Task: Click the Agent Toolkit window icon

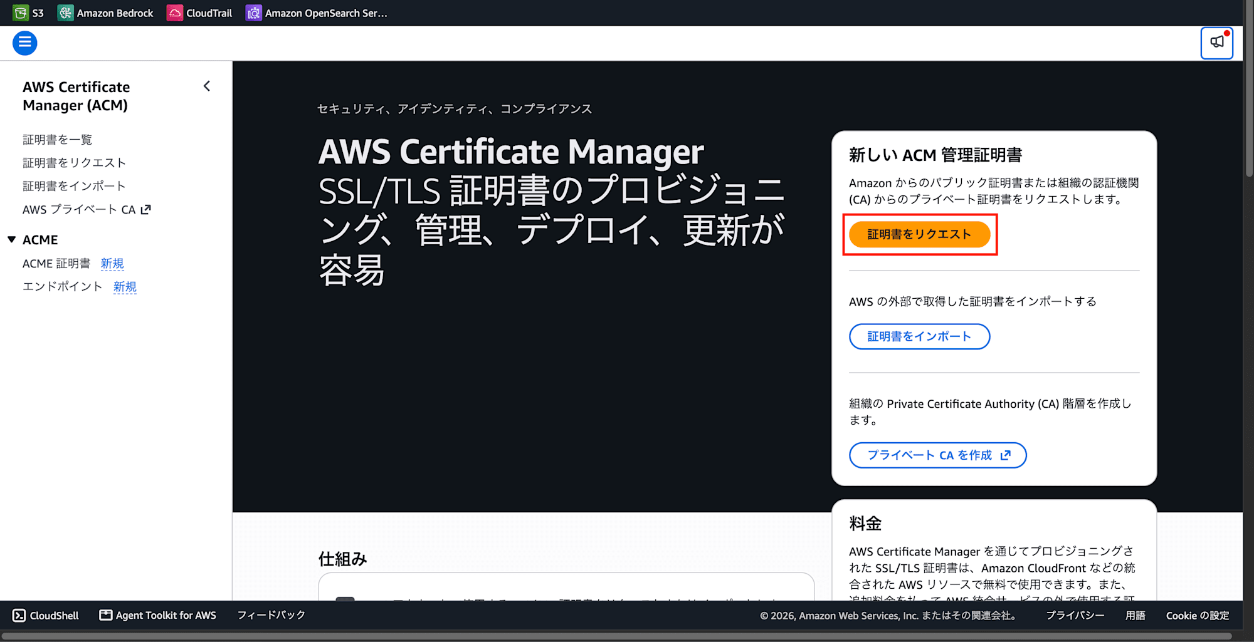Action: coord(106,615)
